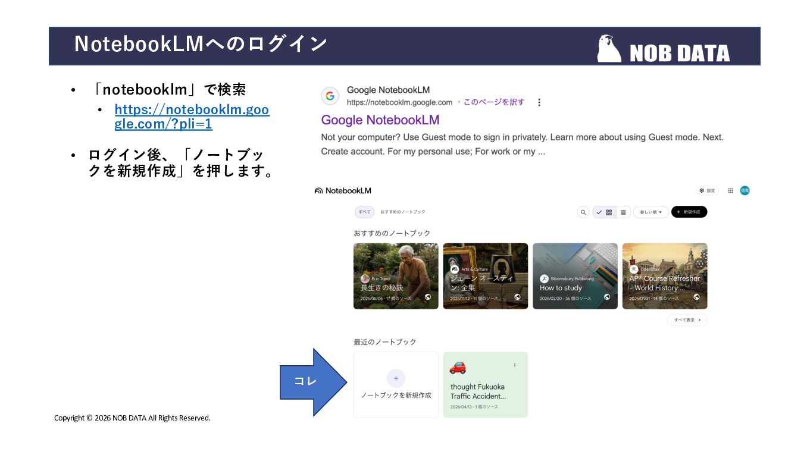Screen dimensions: 810x455
Task: Click the NotebookLM logo icon
Action: [x=318, y=191]
